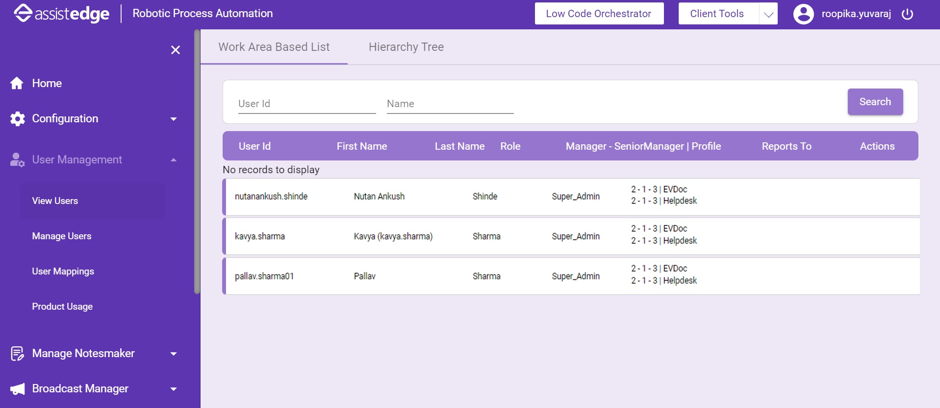Click the Actions column header
Viewport: 940px width, 408px height.
point(877,146)
